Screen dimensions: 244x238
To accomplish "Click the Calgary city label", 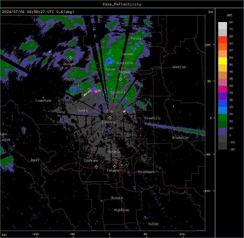I will [x=113, y=170].
